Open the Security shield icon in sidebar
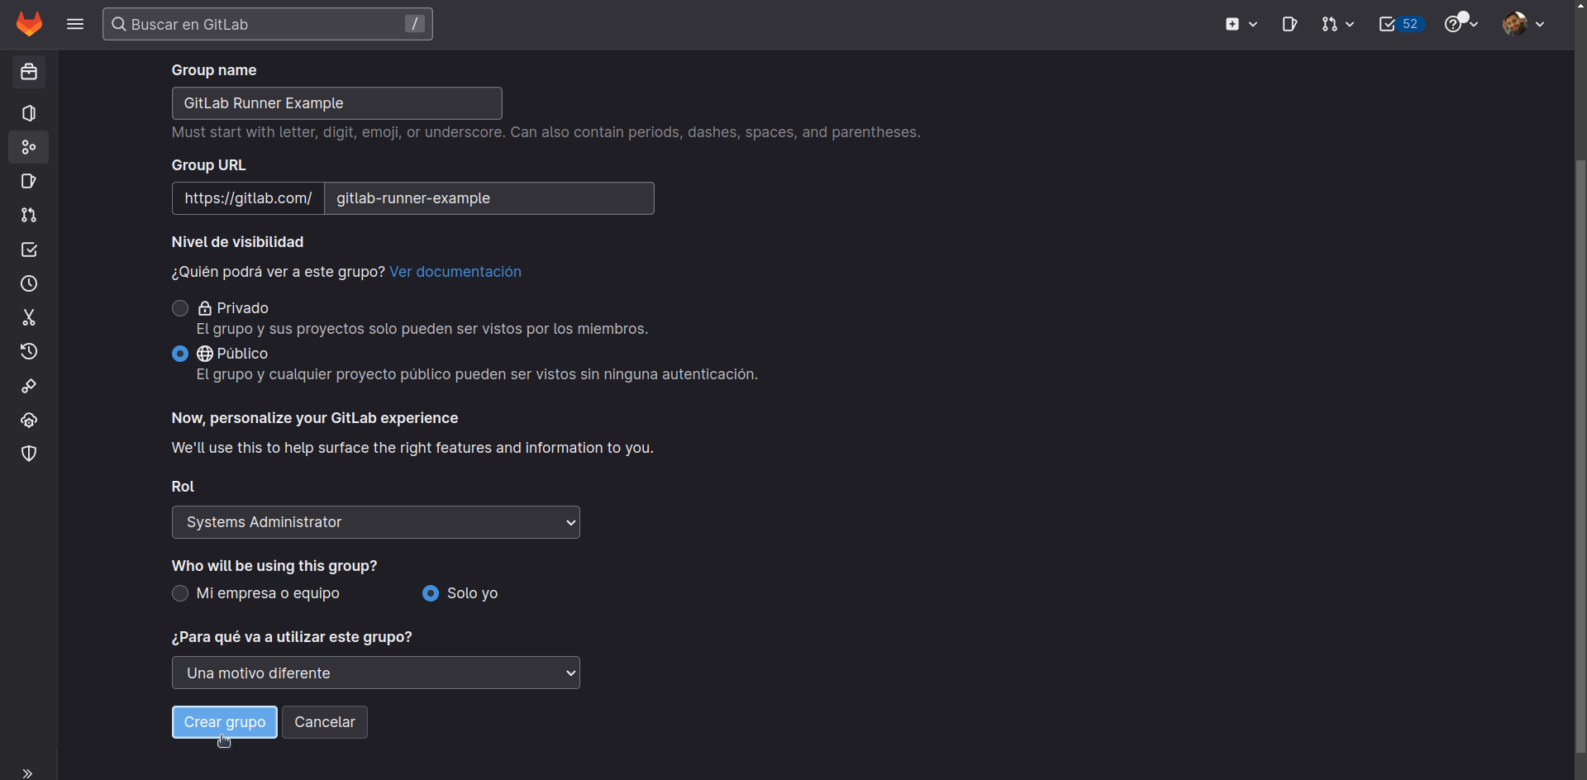Screen dimensions: 1587x780 pos(29,454)
